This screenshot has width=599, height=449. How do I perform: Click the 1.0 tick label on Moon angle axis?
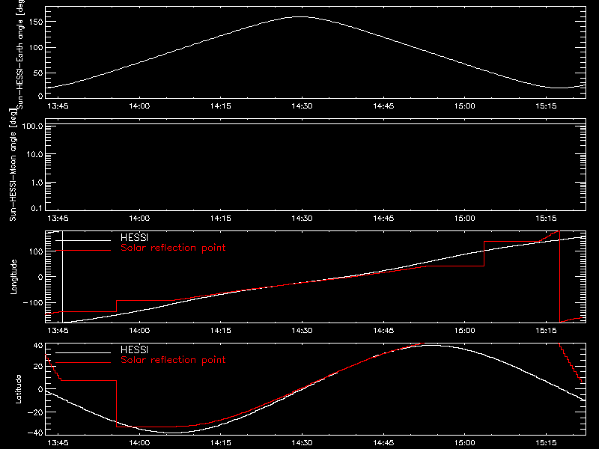point(37,183)
